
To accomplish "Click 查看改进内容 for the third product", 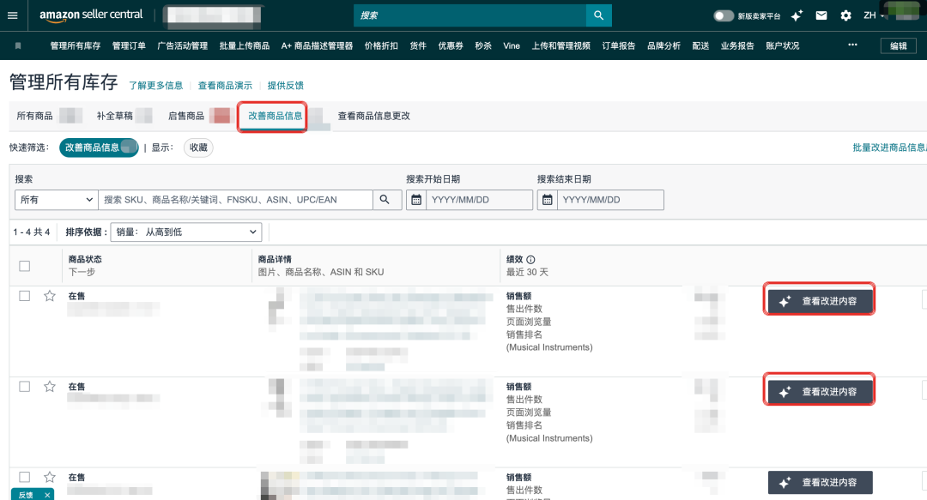I will pyautogui.click(x=820, y=482).
